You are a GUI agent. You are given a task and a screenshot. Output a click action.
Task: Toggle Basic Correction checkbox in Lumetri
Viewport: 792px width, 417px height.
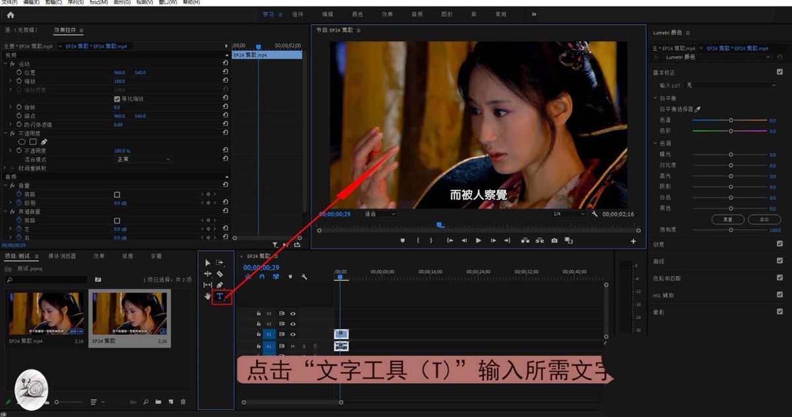click(779, 72)
